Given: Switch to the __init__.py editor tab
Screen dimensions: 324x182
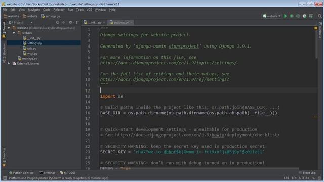Looking at the screenshot, I should click(x=94, y=22).
